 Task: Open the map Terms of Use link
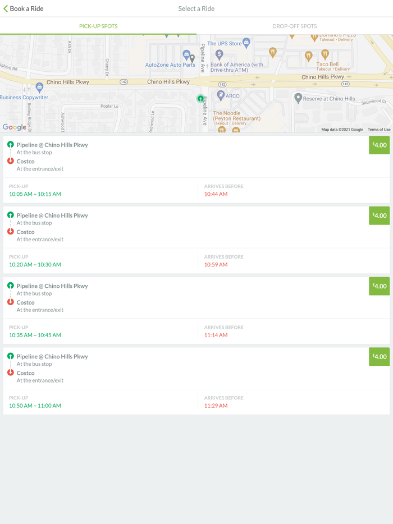pyautogui.click(x=379, y=130)
